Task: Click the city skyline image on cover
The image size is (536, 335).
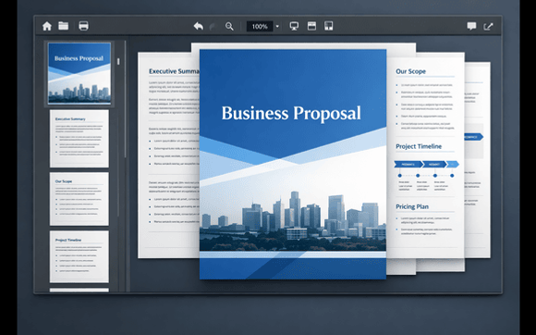Action: click(x=293, y=220)
